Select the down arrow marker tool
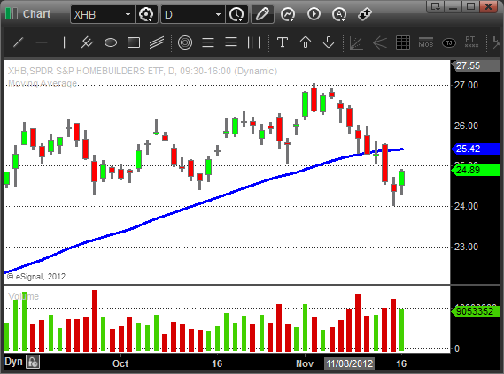The image size is (504, 374). point(329,42)
